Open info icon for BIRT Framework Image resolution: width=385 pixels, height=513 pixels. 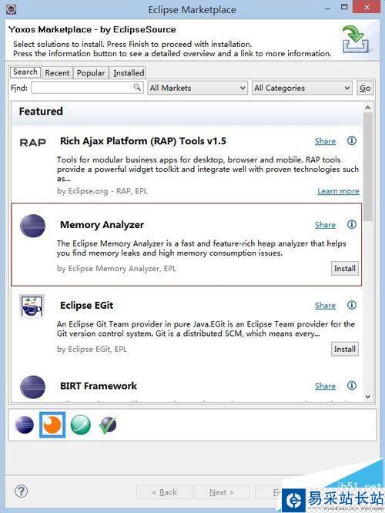coord(352,386)
